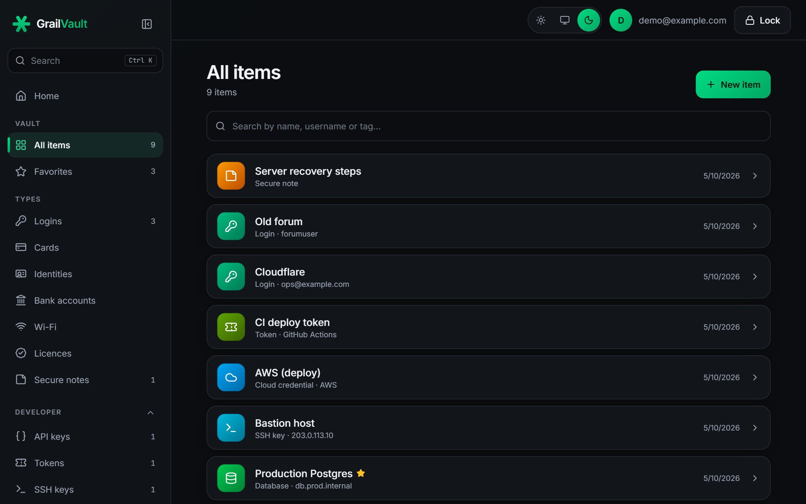Open Server recovery steps title
This screenshot has width=806, height=504.
308,171
